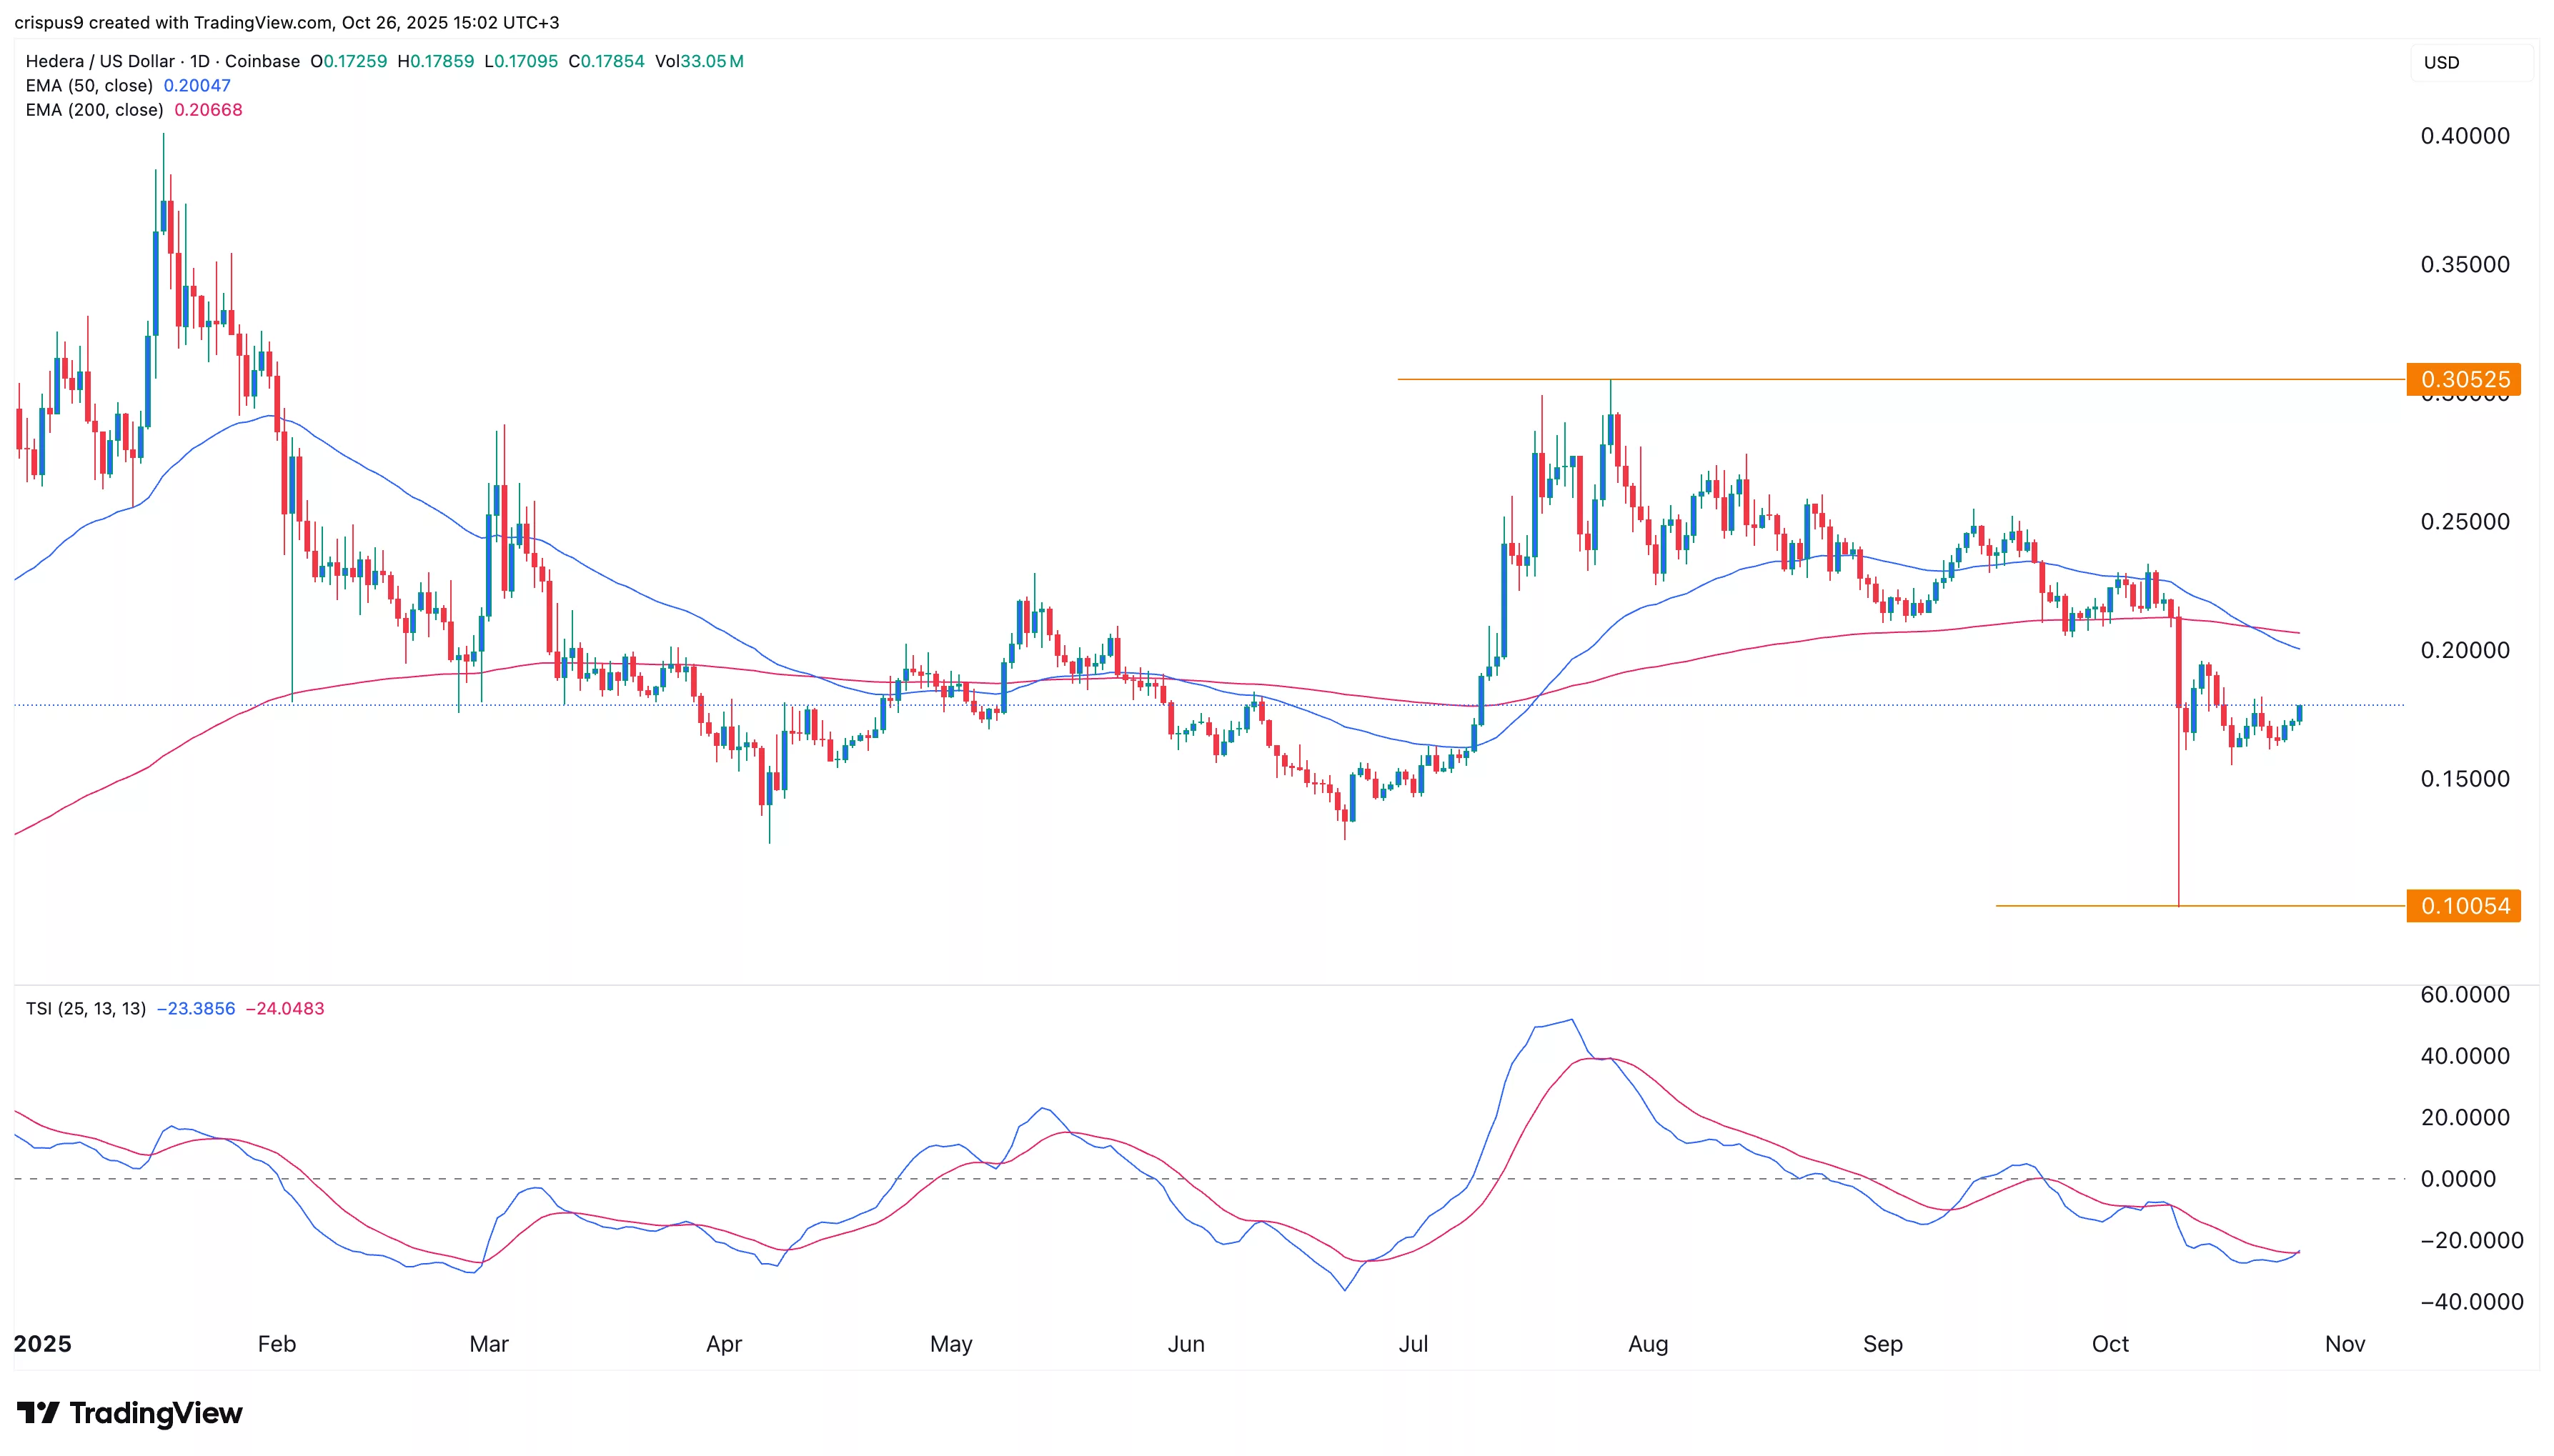Click the TSI value −23.3856
The width and height of the screenshot is (2554, 1456).
[196, 1008]
